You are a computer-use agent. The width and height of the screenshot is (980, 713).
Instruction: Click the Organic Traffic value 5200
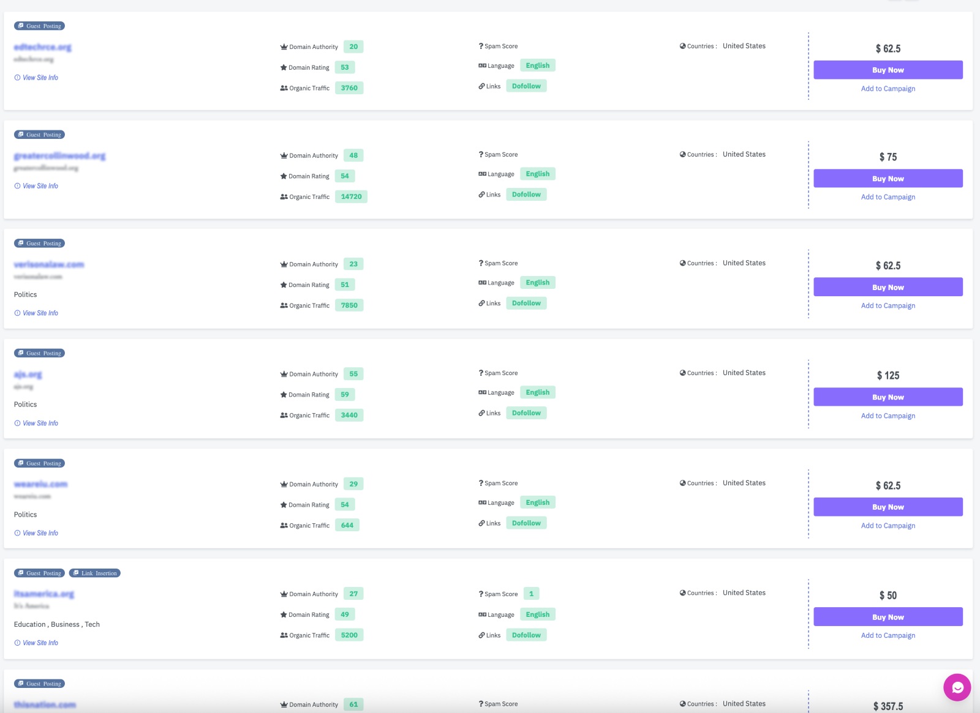[x=349, y=635]
